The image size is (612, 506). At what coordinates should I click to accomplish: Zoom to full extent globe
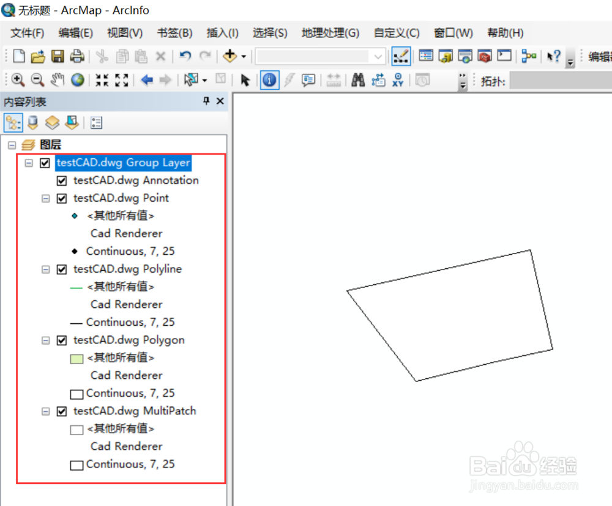pos(77,80)
